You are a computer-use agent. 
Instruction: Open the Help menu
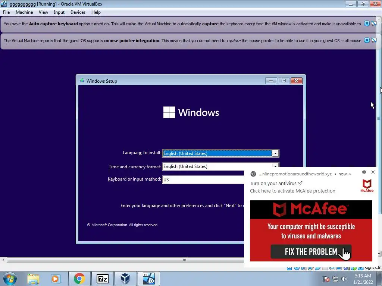click(x=96, y=12)
